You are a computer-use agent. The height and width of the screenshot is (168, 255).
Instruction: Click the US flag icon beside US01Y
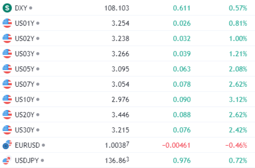(7, 23)
